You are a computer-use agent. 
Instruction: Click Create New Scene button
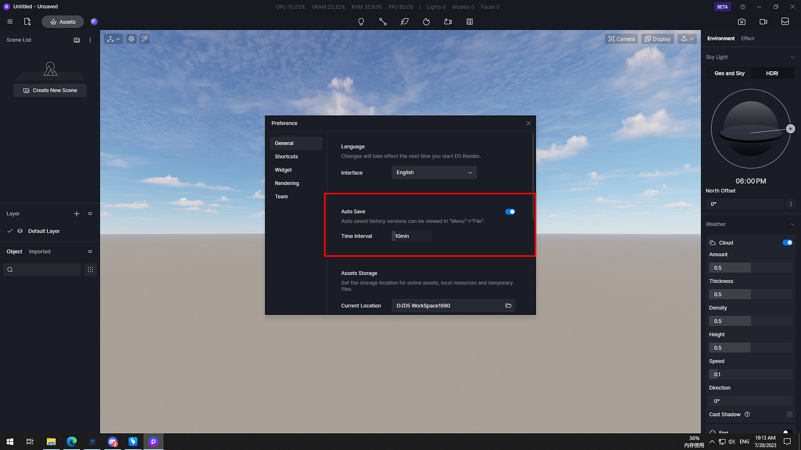pos(50,90)
